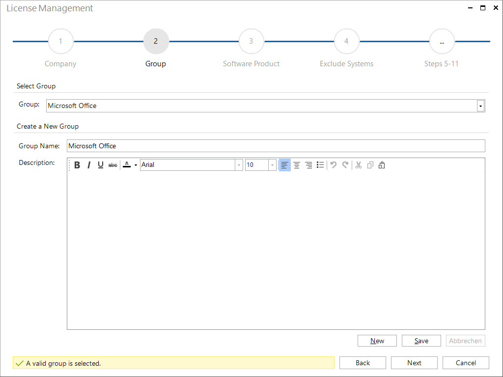Proceed with the Next button
This screenshot has height=377, width=503.
coord(414,363)
